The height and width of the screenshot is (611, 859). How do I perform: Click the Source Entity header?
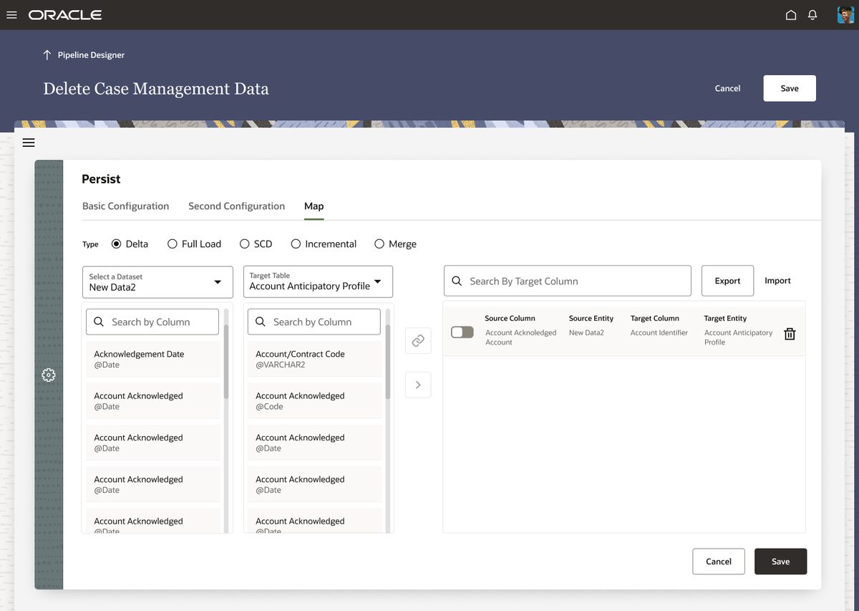pyautogui.click(x=591, y=319)
